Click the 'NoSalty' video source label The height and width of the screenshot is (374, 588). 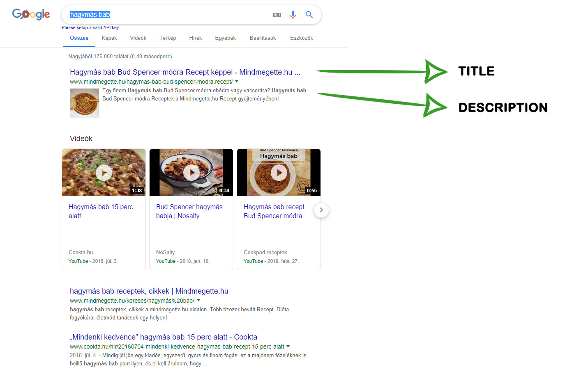pos(166,253)
